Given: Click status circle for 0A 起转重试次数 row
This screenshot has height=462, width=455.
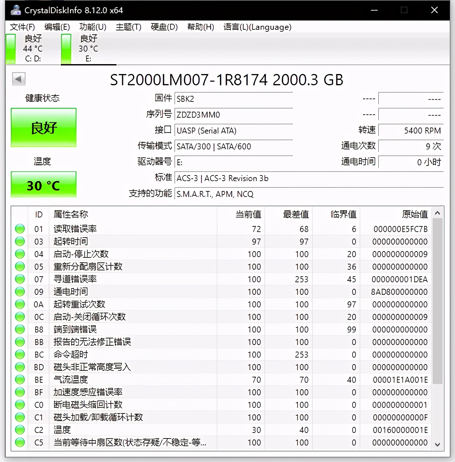Looking at the screenshot, I should point(20,304).
